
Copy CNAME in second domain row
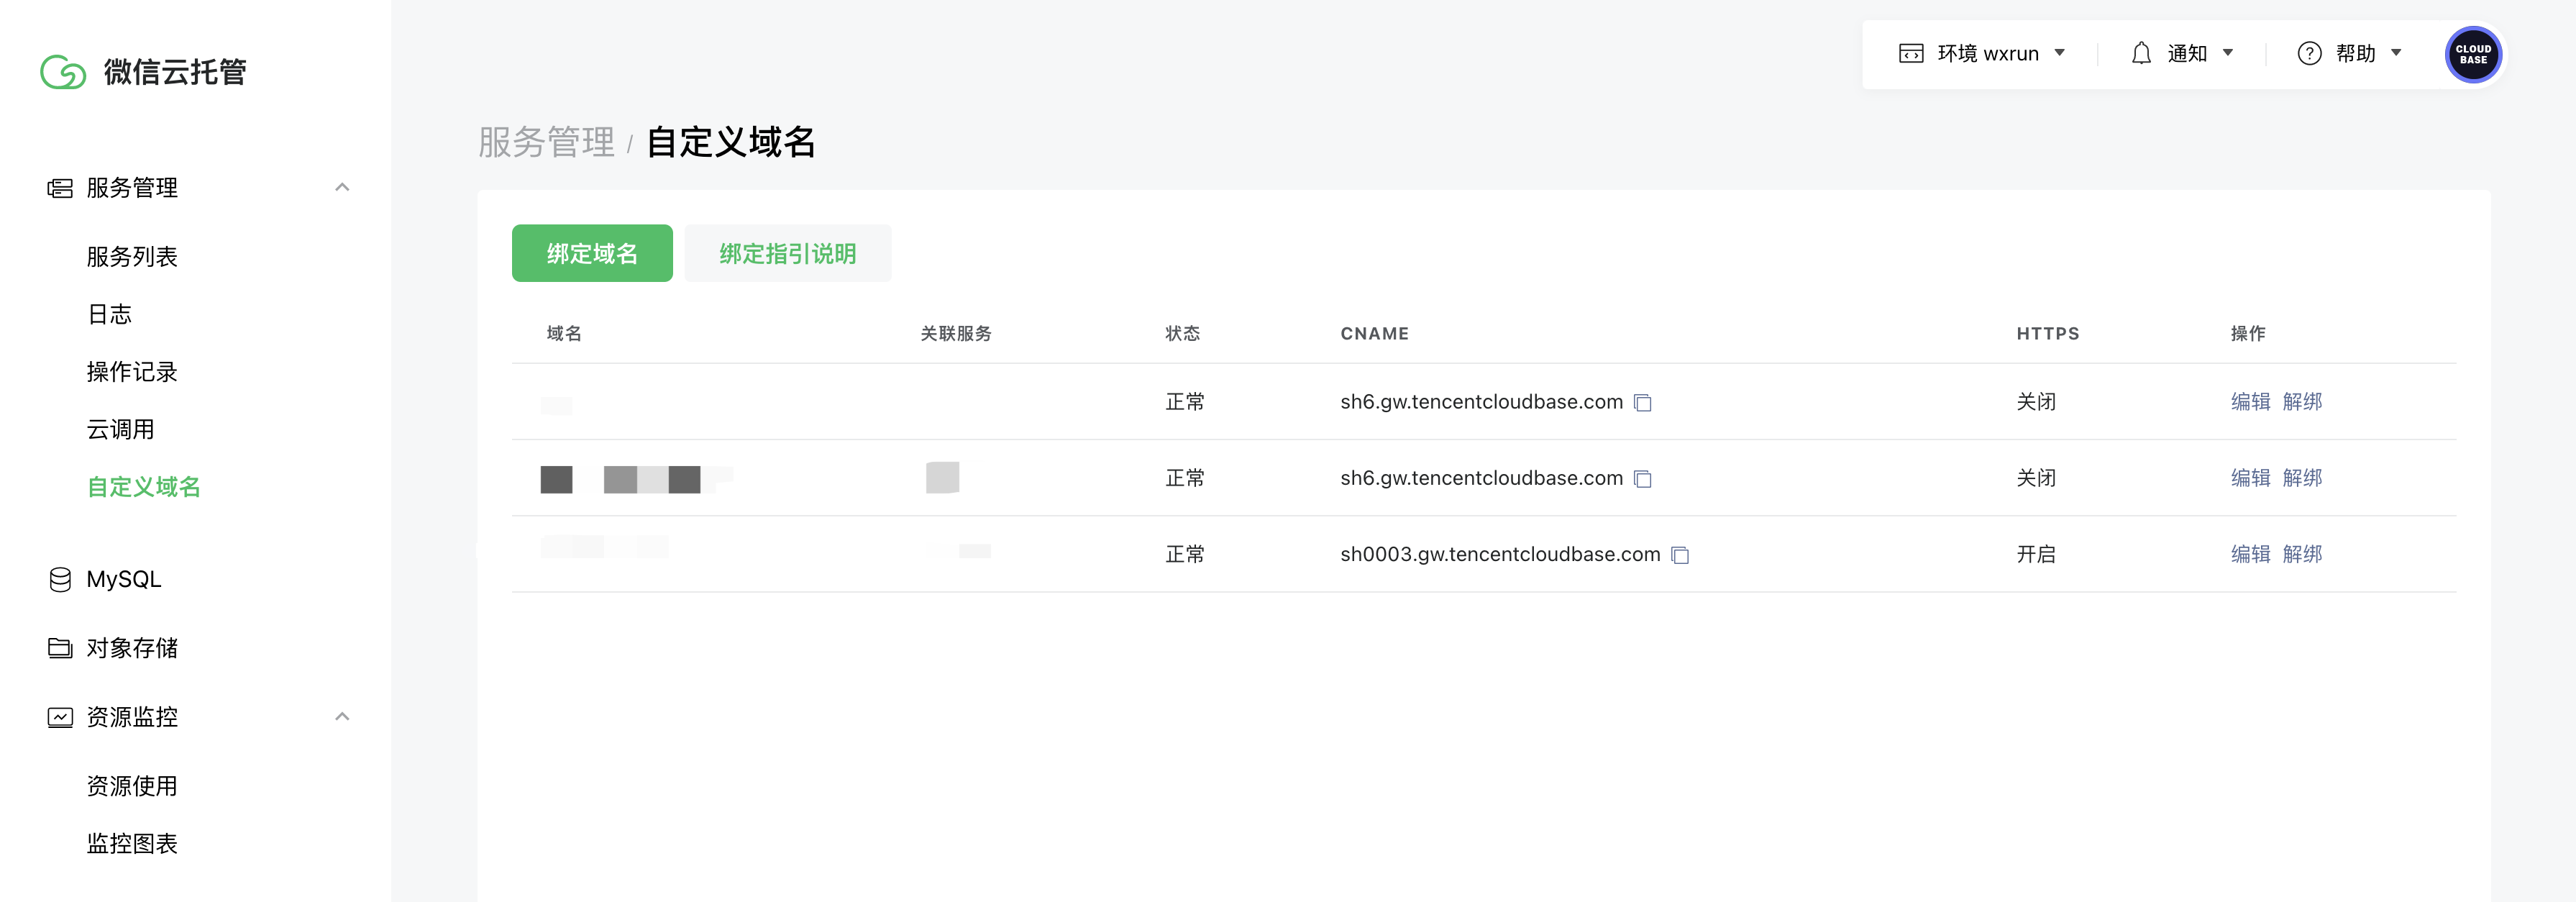point(1642,479)
